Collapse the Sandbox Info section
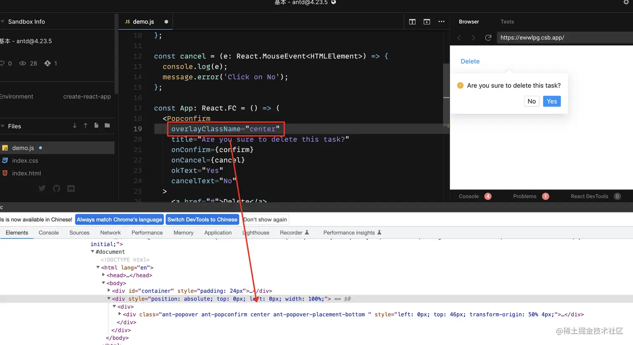This screenshot has height=345, width=633. (3, 22)
